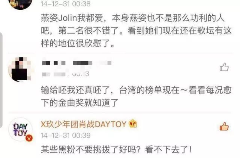Screen dimensions: 240x158
Task: Click the crown membership badge icon
Action: click(133, 124)
